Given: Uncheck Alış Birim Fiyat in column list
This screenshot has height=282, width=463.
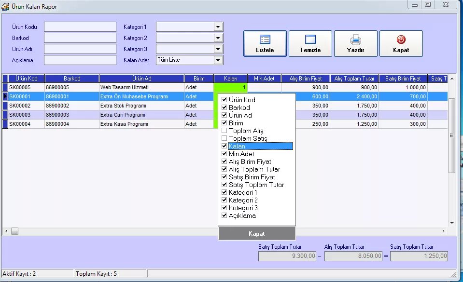Looking at the screenshot, I should [224, 161].
